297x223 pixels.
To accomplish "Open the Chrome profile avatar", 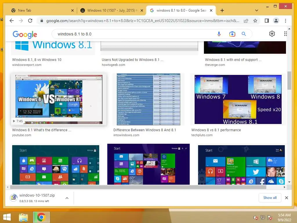I will pyautogui.click(x=276, y=21).
